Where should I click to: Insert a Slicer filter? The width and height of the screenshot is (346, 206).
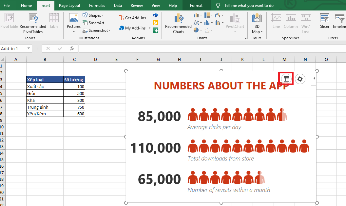point(324,20)
